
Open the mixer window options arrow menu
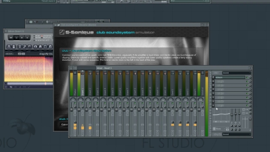pyautogui.click(x=71, y=68)
